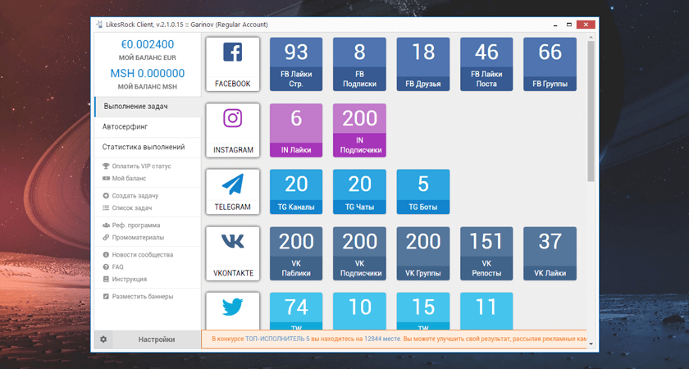Open the Мой баланс link
The image size is (689, 369).
(130, 179)
